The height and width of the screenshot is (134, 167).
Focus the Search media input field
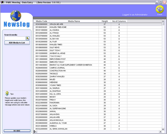(x=15, y=38)
